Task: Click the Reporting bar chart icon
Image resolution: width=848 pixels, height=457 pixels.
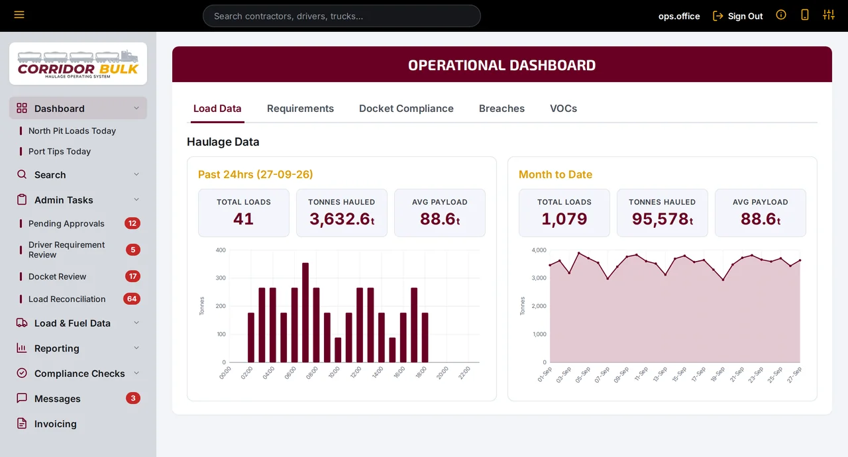Action: point(22,348)
